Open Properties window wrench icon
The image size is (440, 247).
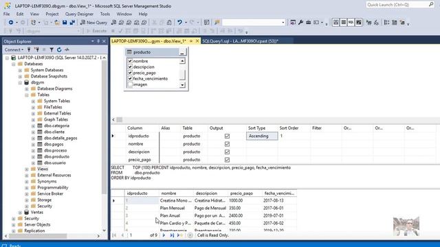[300, 23]
